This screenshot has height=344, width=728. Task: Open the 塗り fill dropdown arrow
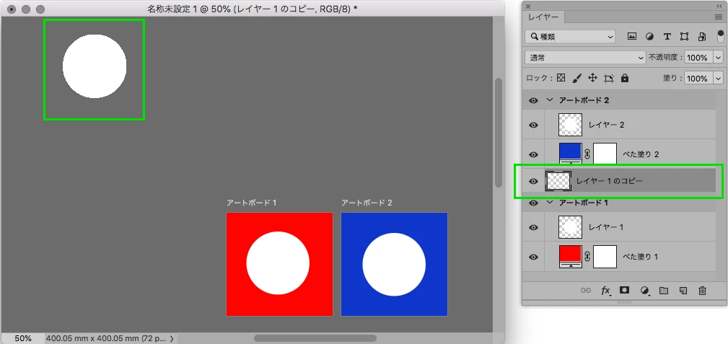click(x=719, y=79)
